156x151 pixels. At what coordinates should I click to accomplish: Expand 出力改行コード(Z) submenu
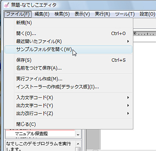coord(68,113)
